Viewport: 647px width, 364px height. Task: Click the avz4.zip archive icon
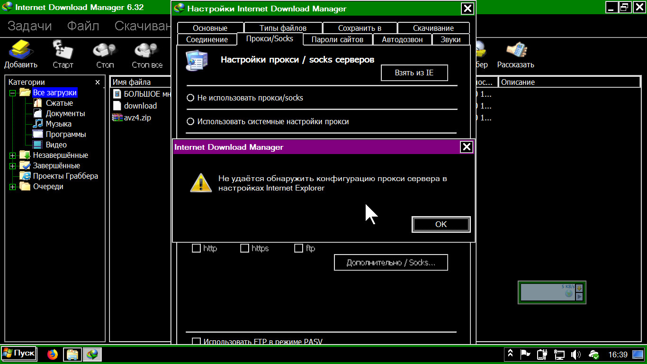117,118
